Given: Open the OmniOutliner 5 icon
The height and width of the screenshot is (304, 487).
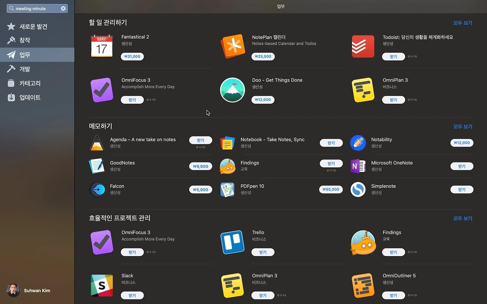Looking at the screenshot, I should point(363,285).
